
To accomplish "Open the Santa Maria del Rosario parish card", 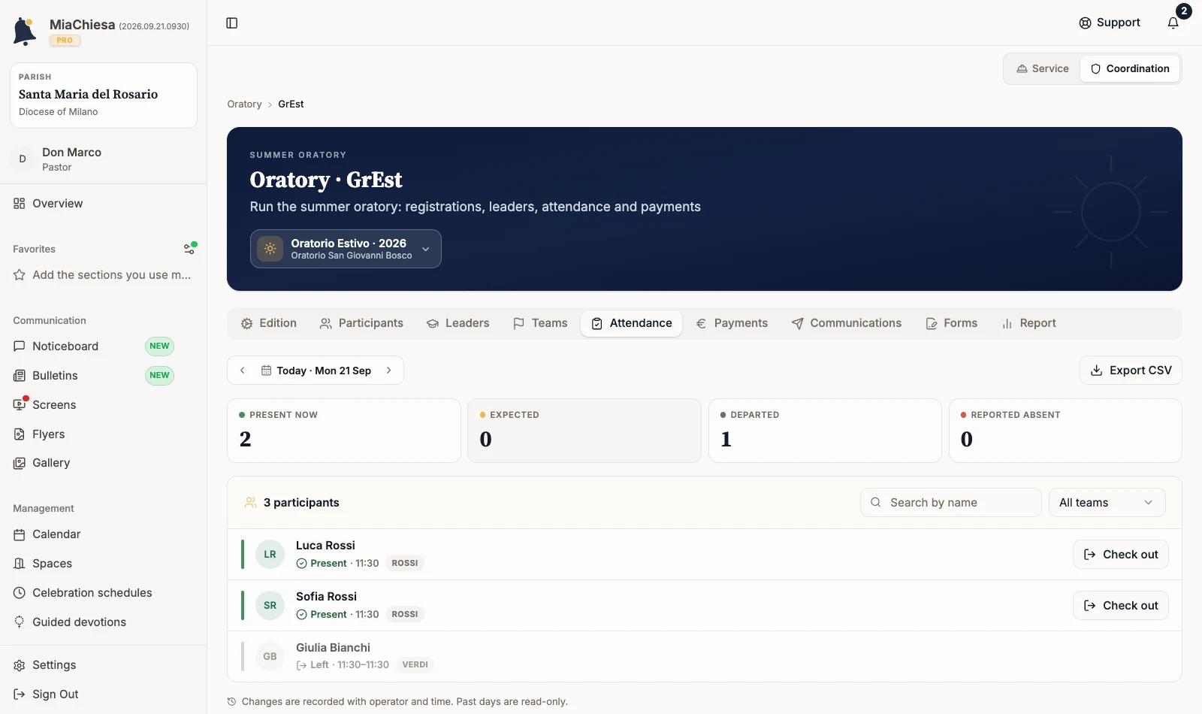I will 104,95.
